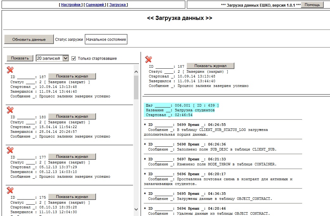Show journal for record ID 180
The image size is (330, 216).
pyautogui.click(x=72, y=116)
